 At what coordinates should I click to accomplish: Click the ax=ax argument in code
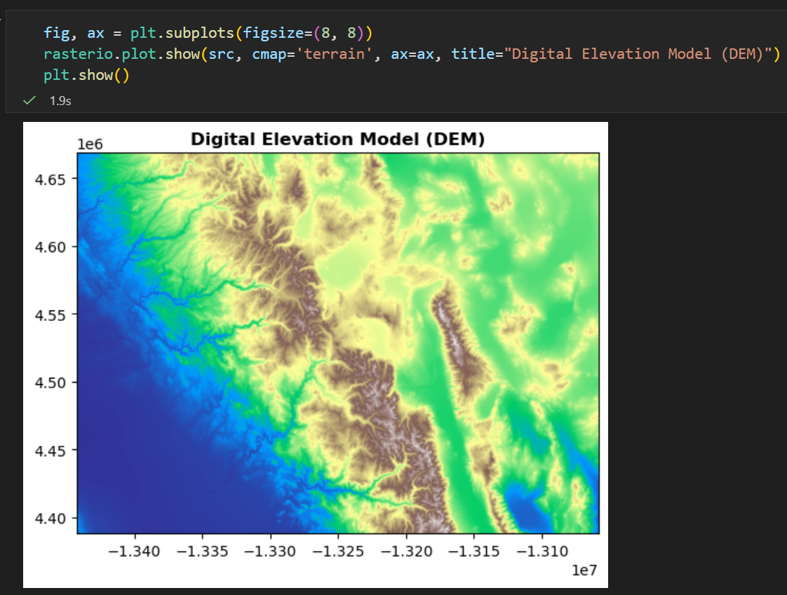pyautogui.click(x=412, y=54)
